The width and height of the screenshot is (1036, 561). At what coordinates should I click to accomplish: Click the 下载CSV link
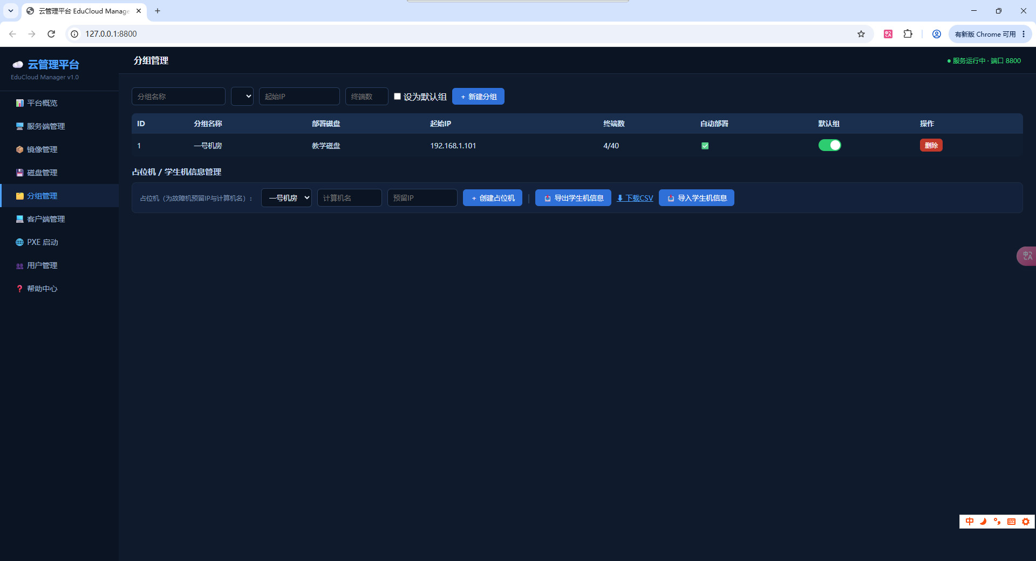pyautogui.click(x=635, y=198)
